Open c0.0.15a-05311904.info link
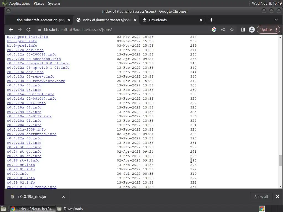Screen dimensions: 283x212 tap(31, 94)
